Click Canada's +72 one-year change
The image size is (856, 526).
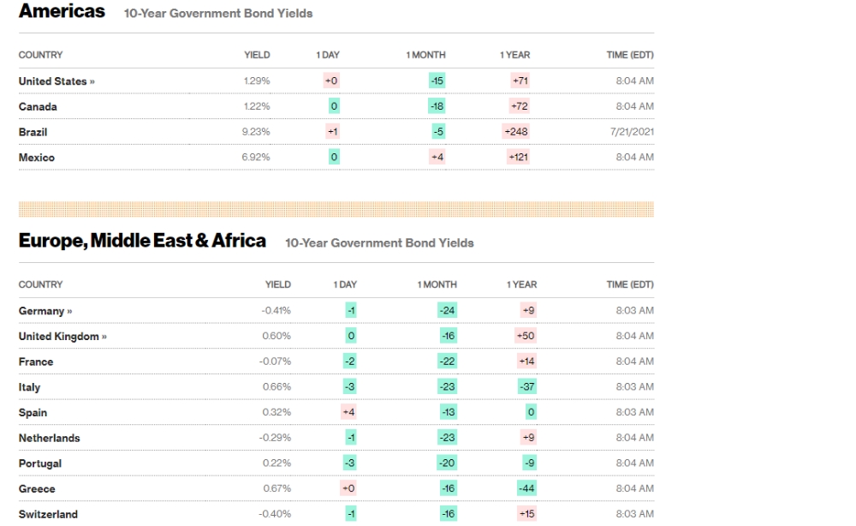point(520,106)
